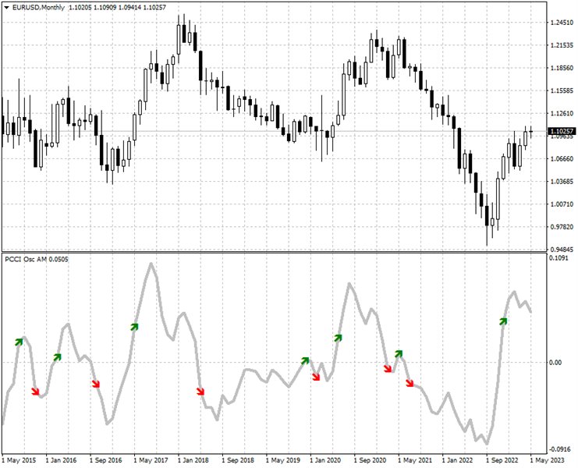Select the green buy arrow near Sep 2022
The image size is (578, 468).
(x=504, y=321)
